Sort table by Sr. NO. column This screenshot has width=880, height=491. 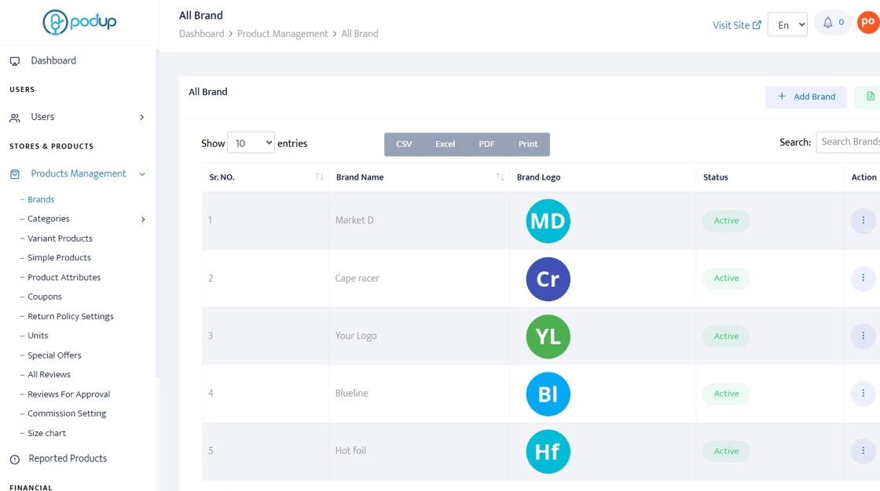tap(319, 177)
